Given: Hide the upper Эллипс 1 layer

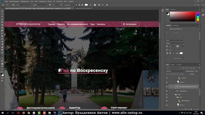Looking at the screenshot, I should pyautogui.click(x=167, y=82).
